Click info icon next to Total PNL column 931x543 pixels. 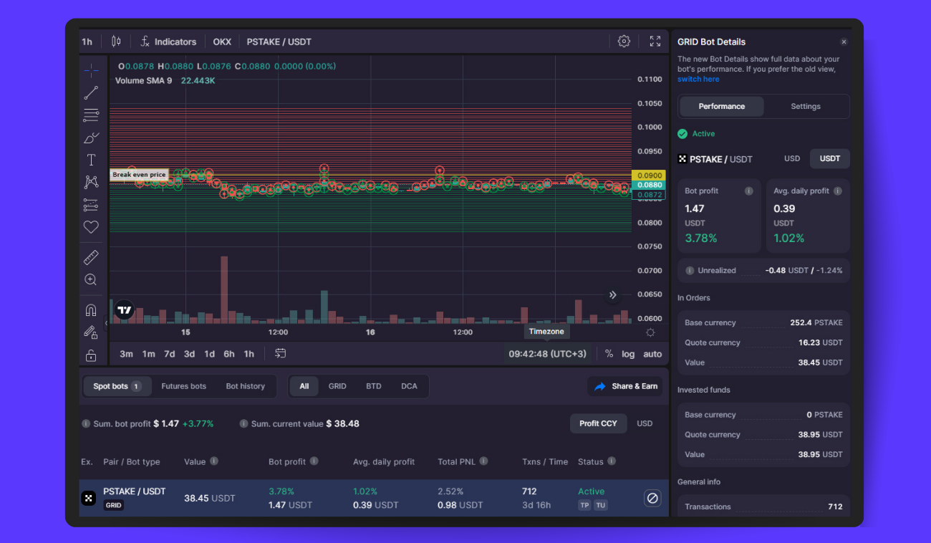[483, 461]
